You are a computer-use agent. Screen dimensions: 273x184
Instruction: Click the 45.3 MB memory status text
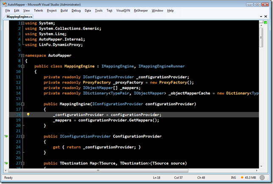pyautogui.click(x=251, y=178)
